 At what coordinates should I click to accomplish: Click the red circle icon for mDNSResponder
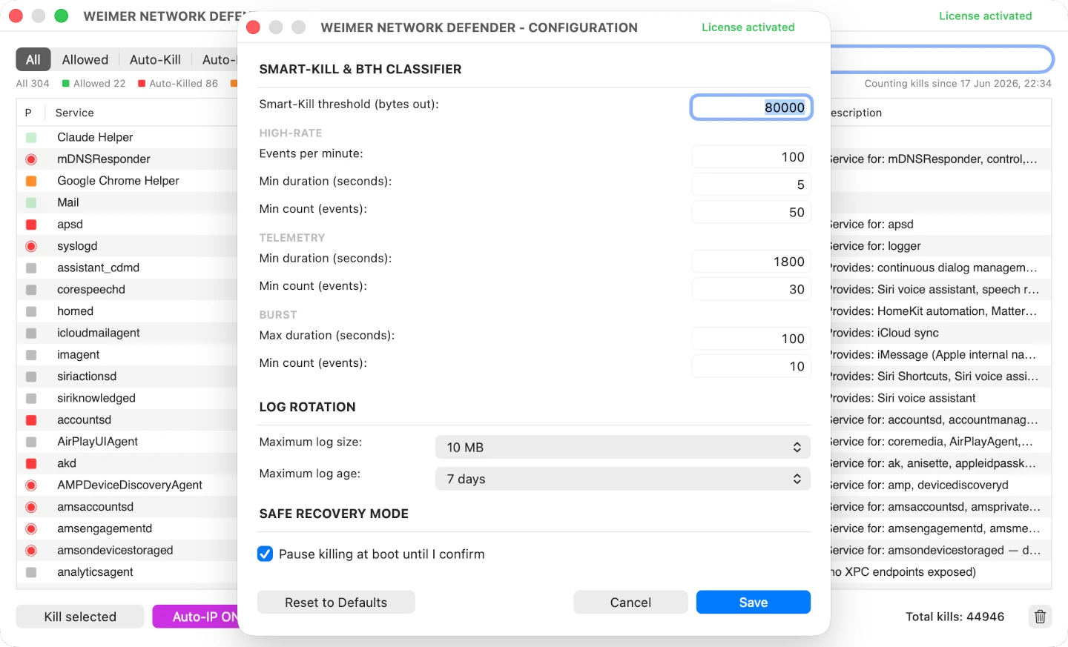tap(31, 159)
